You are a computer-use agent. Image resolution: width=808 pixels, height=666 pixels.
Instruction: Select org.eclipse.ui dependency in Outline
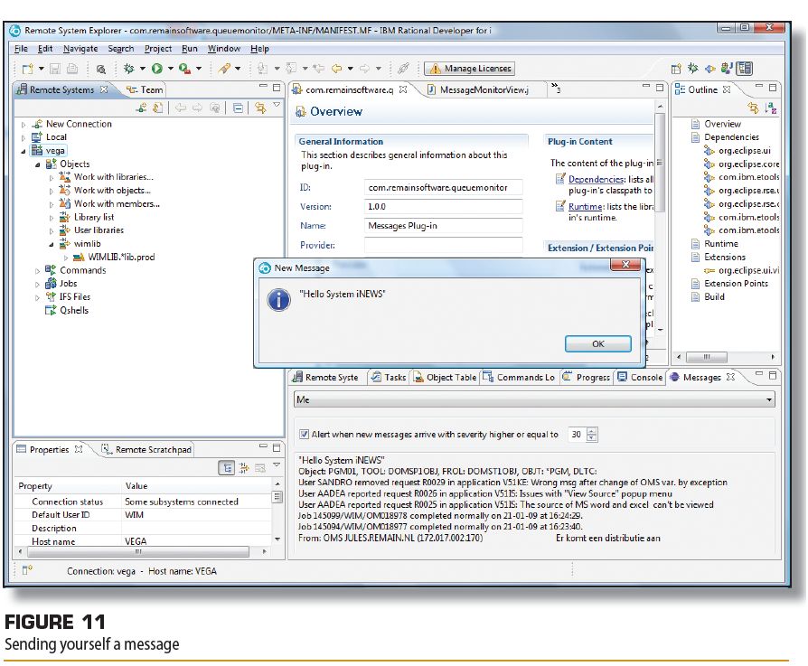coord(738,151)
